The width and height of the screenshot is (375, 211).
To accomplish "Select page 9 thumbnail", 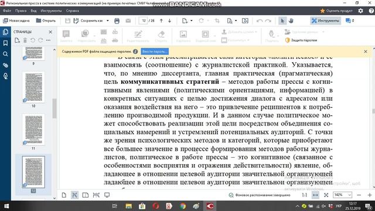I will click(x=33, y=53).
